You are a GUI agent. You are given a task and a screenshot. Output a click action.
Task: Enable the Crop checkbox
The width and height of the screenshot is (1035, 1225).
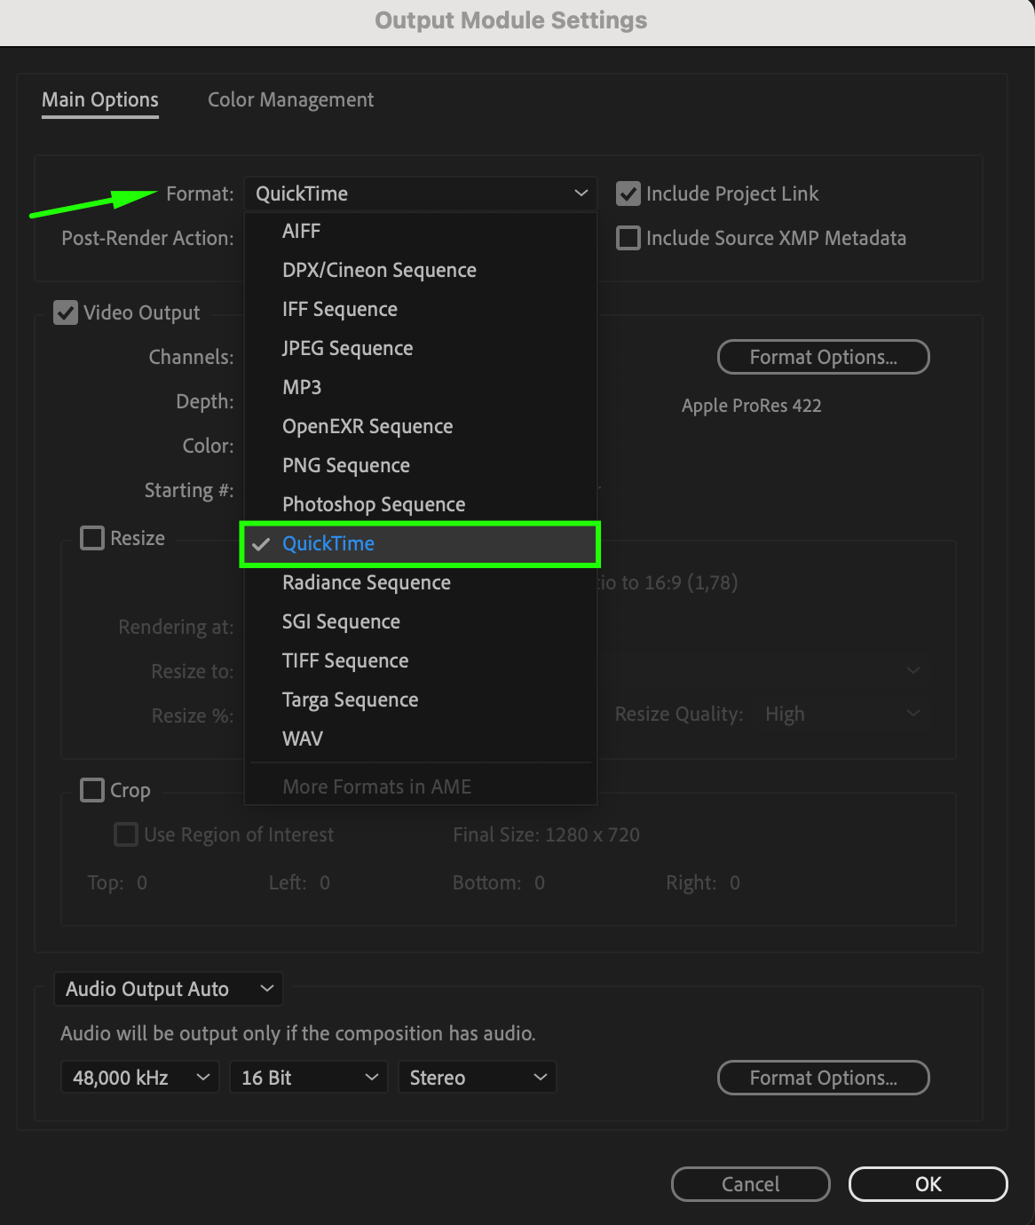pos(92,790)
